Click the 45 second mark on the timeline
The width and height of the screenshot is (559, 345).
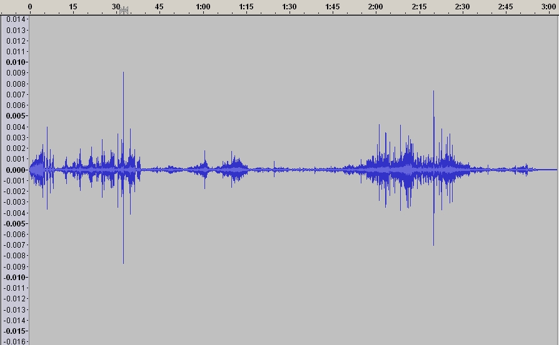tap(159, 6)
